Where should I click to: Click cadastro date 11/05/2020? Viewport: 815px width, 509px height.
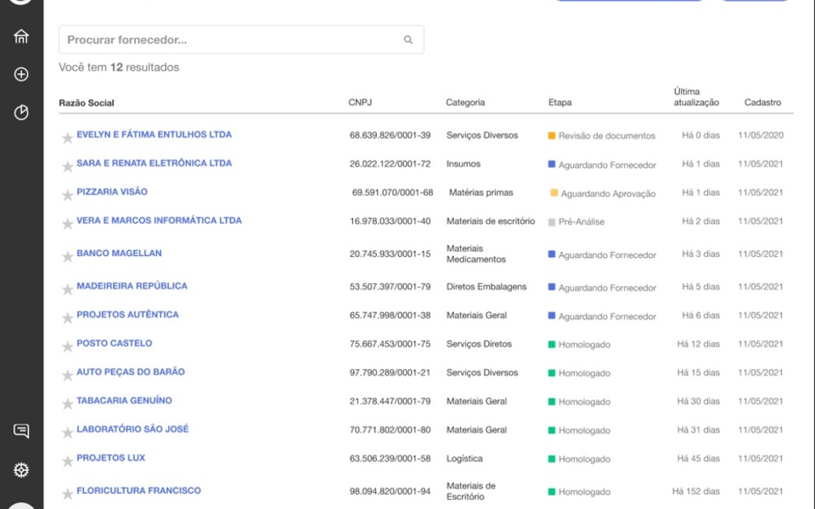coord(761,135)
